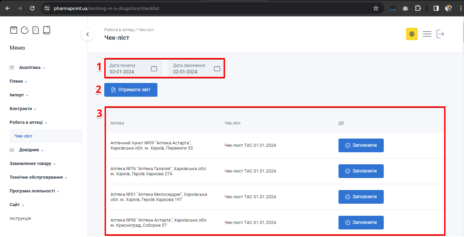464x237 pixels.
Task: Open the start date calendar icon
Action: [154, 69]
